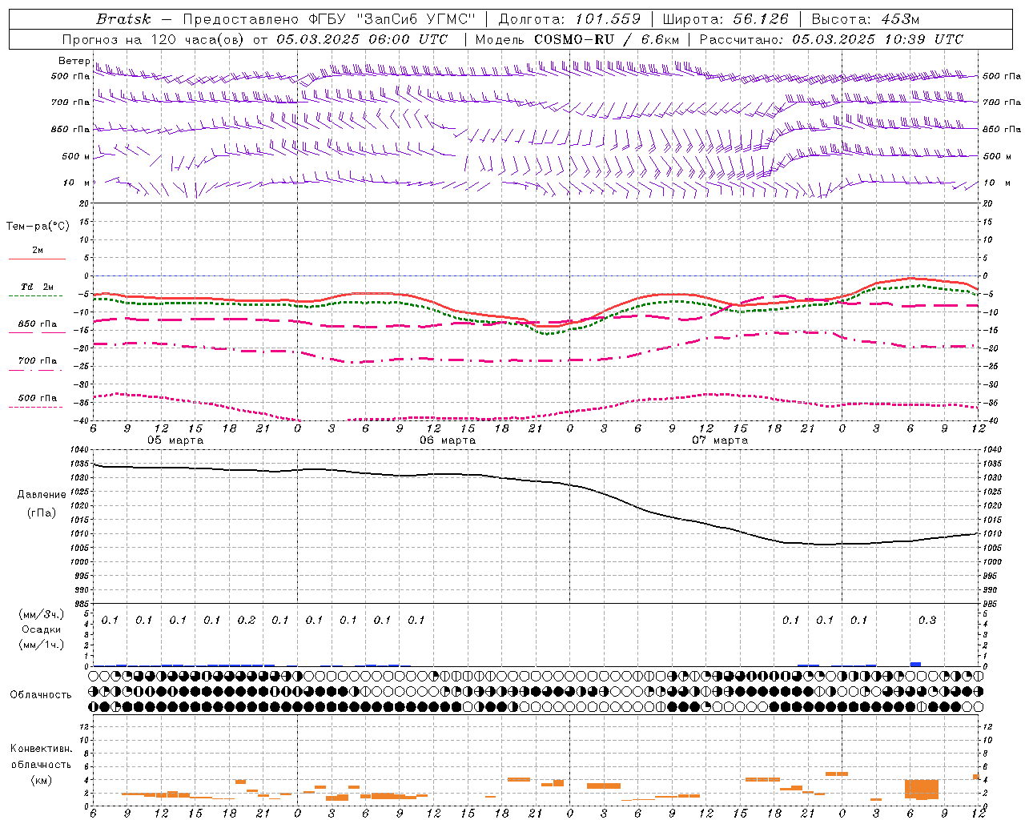This screenshot has height=820, width=1025.
Task: Select the 'Тем-ра(°C)' temperature panel label
Action: click(38, 227)
